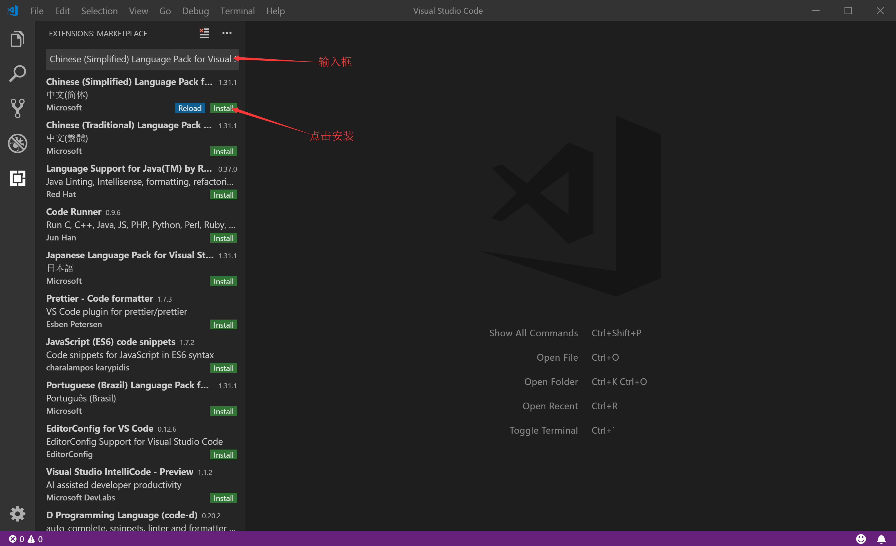This screenshot has width=896, height=546.
Task: Select Portuguese (Brazil) Language Pack title
Action: pyautogui.click(x=127, y=385)
